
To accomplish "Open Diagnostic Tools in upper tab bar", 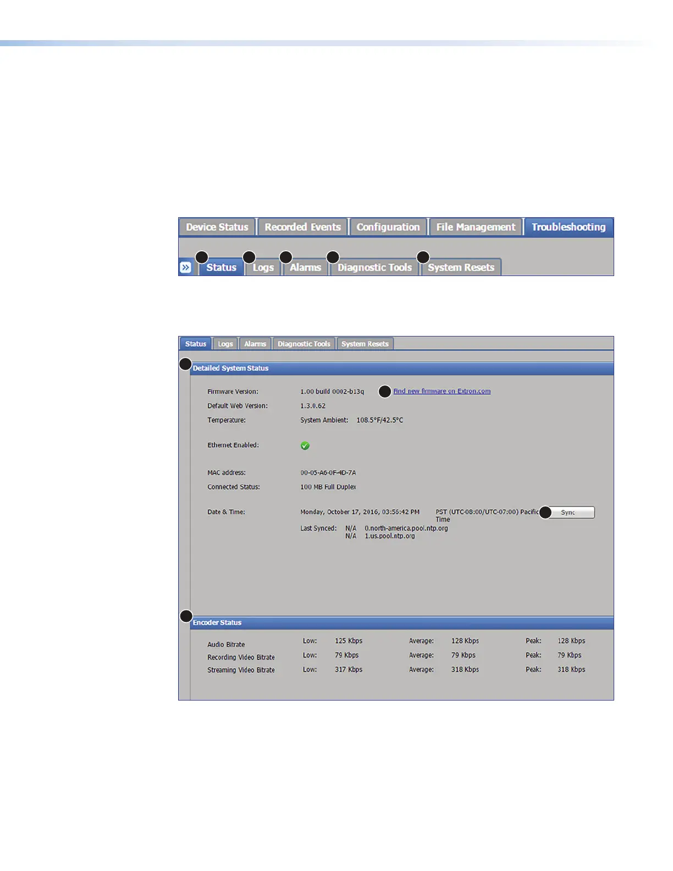I will (374, 267).
